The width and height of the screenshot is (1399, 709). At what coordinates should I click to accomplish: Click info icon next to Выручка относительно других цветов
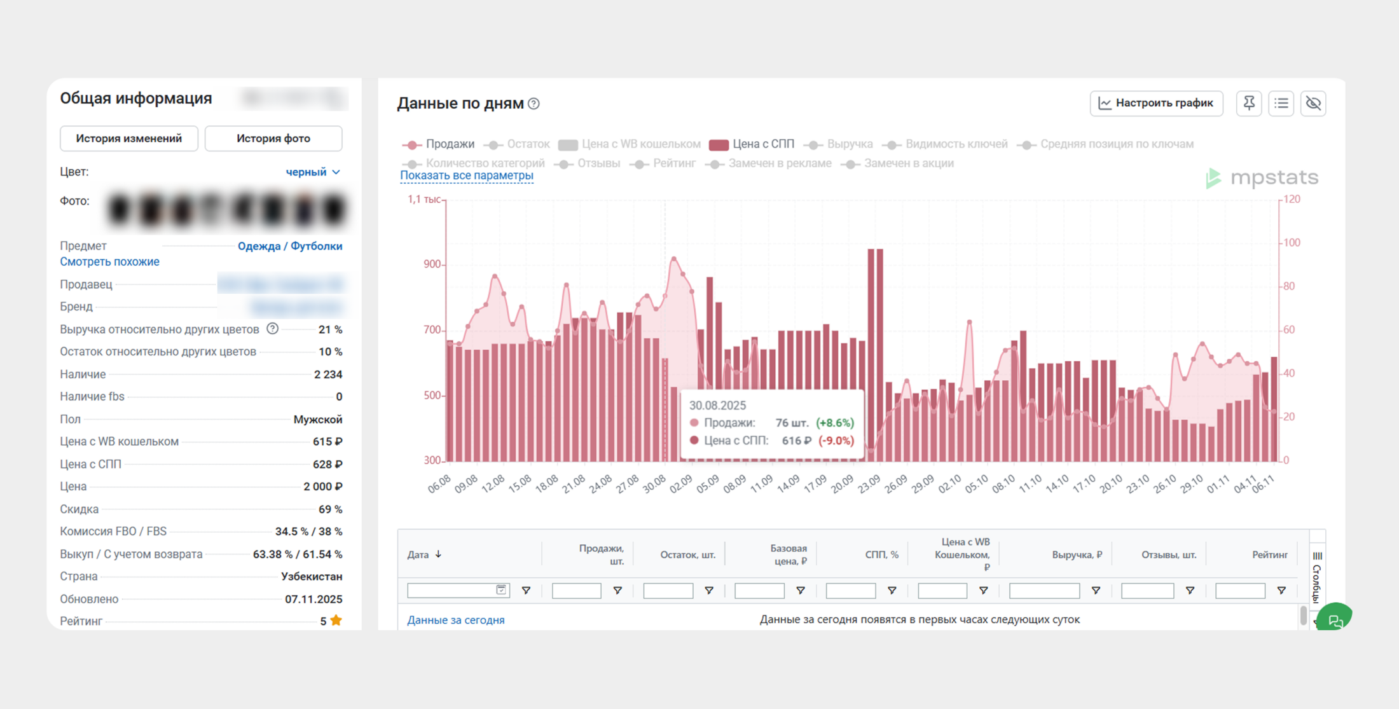click(272, 329)
